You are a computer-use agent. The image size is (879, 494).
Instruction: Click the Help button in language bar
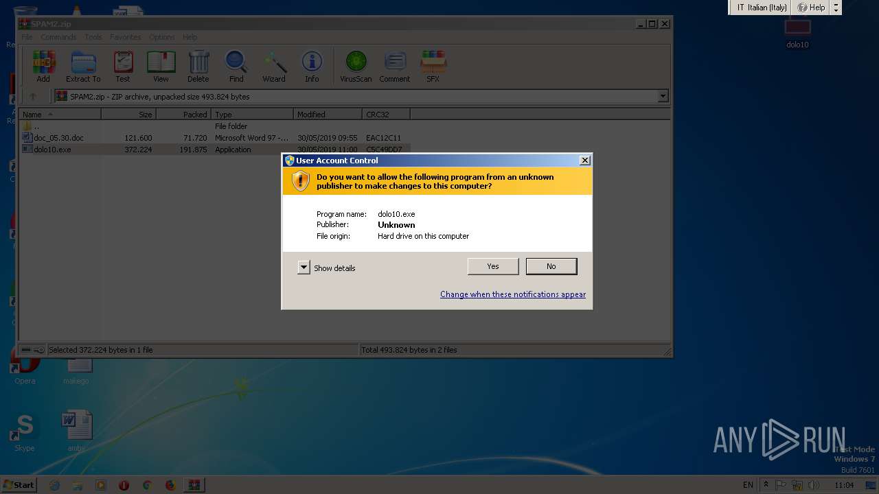[x=811, y=8]
